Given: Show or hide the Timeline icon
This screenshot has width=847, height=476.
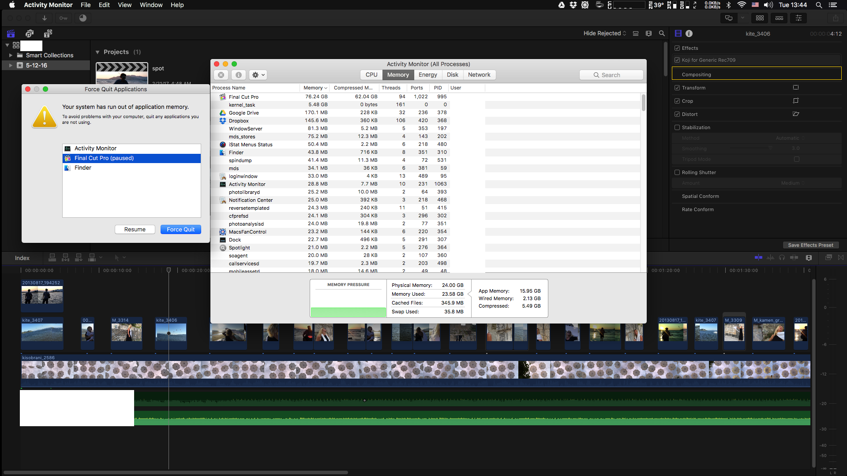Looking at the screenshot, I should click(779, 18).
